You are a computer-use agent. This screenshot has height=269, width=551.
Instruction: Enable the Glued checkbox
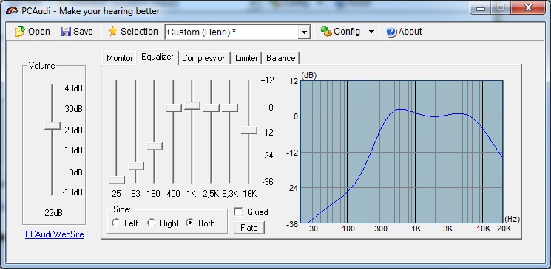pos(239,212)
